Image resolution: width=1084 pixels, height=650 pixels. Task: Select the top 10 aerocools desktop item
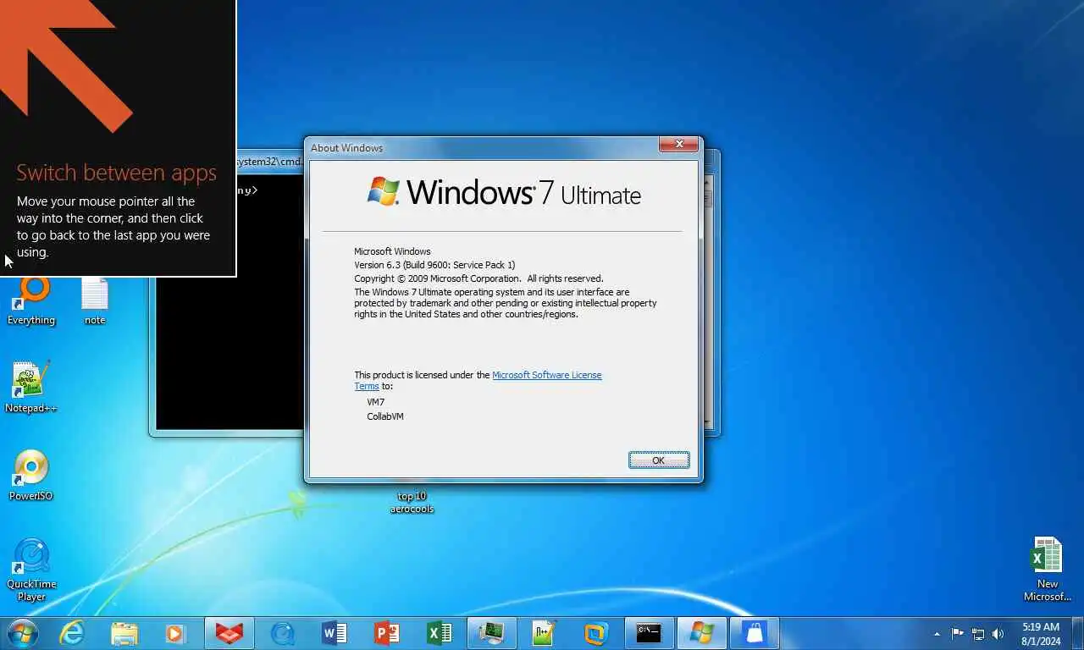(412, 502)
